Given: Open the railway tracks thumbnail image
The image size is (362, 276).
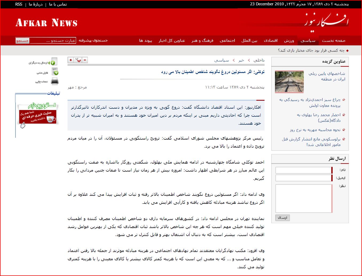Looking at the screenshot, I should (x=289, y=82).
